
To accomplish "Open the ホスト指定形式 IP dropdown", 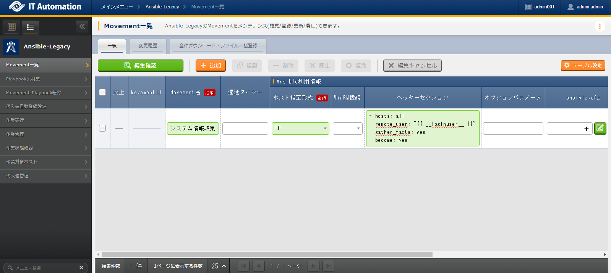I will 300,128.
